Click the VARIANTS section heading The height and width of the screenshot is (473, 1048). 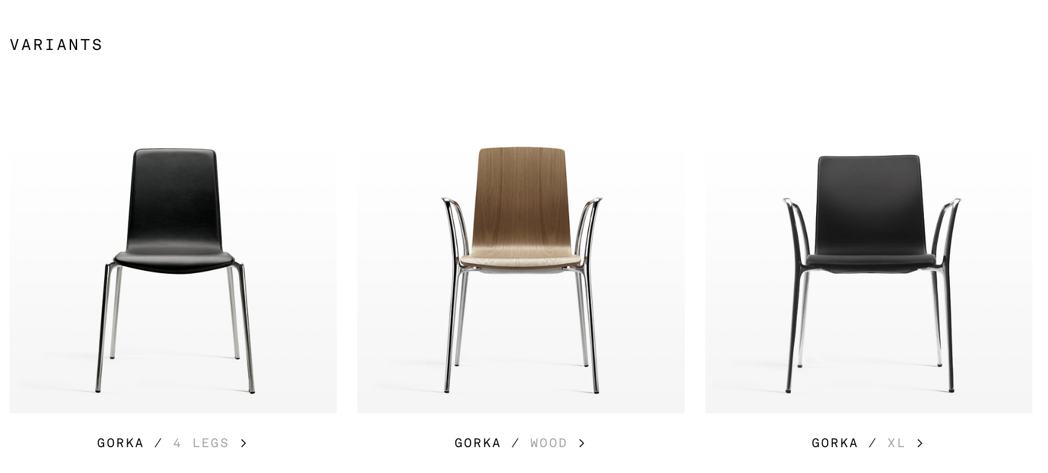[56, 45]
